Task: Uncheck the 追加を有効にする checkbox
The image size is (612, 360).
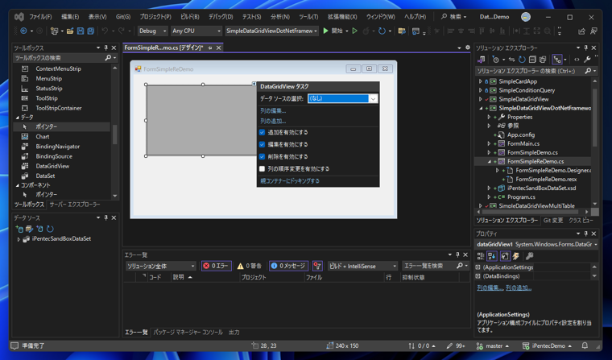Action: [x=262, y=132]
